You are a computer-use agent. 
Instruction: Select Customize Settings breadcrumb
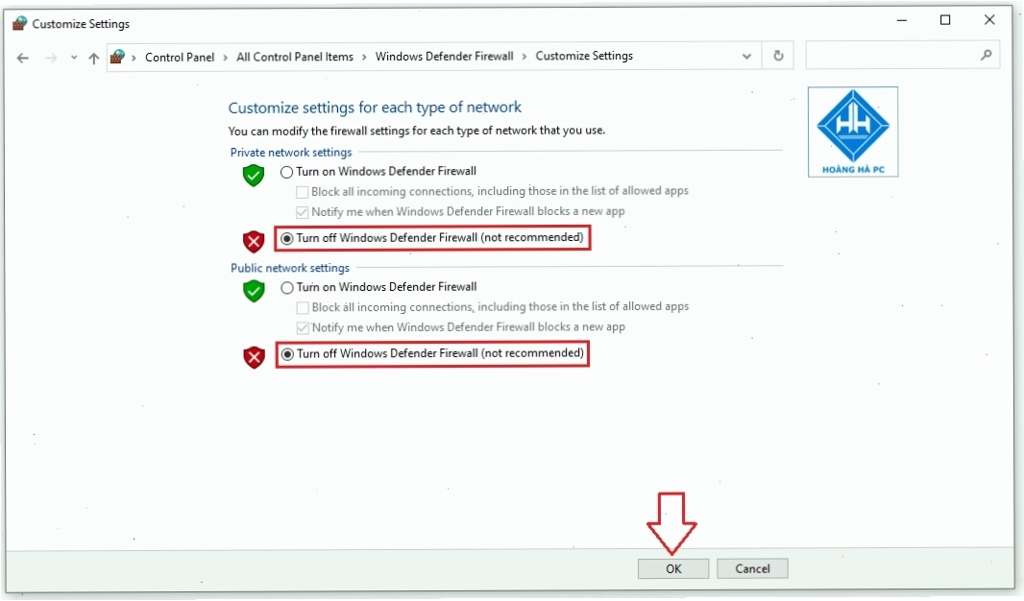click(584, 56)
